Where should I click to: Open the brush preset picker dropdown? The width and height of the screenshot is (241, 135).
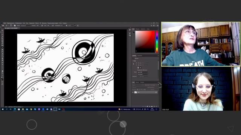[11, 25]
